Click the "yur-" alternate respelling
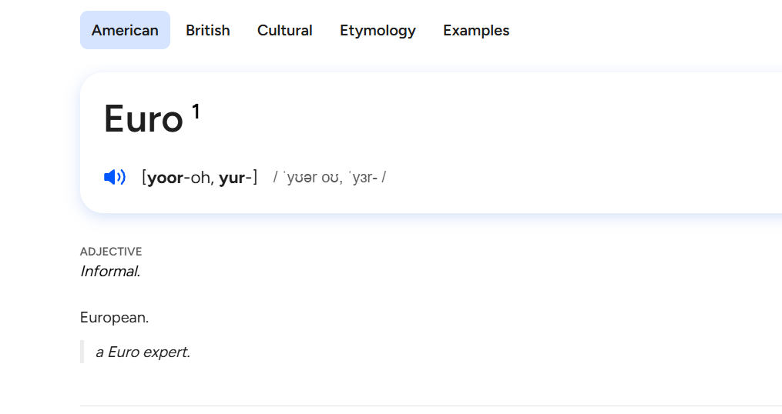Viewport: 782px width, 414px height. 233,179
